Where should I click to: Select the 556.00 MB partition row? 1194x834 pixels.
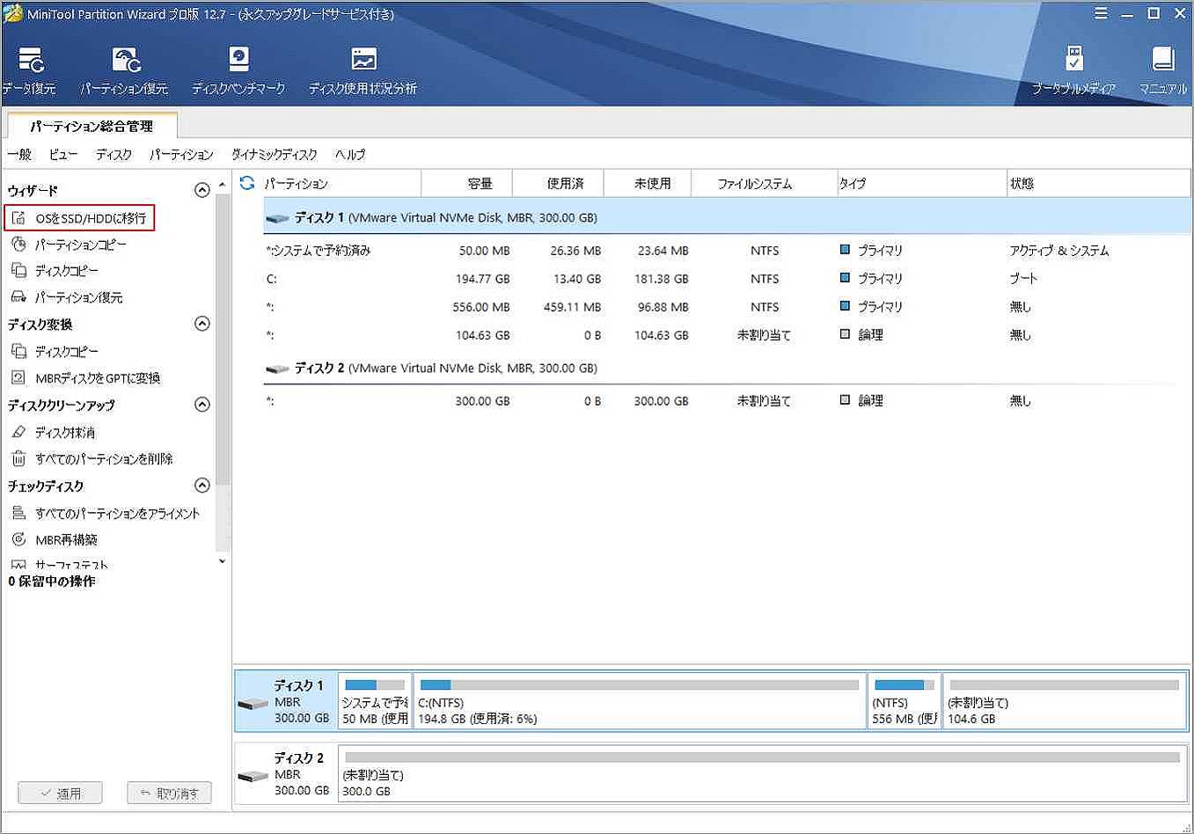727,307
